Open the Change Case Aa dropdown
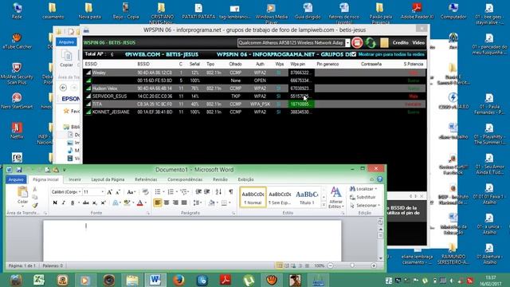510x287 pixels. (131, 192)
